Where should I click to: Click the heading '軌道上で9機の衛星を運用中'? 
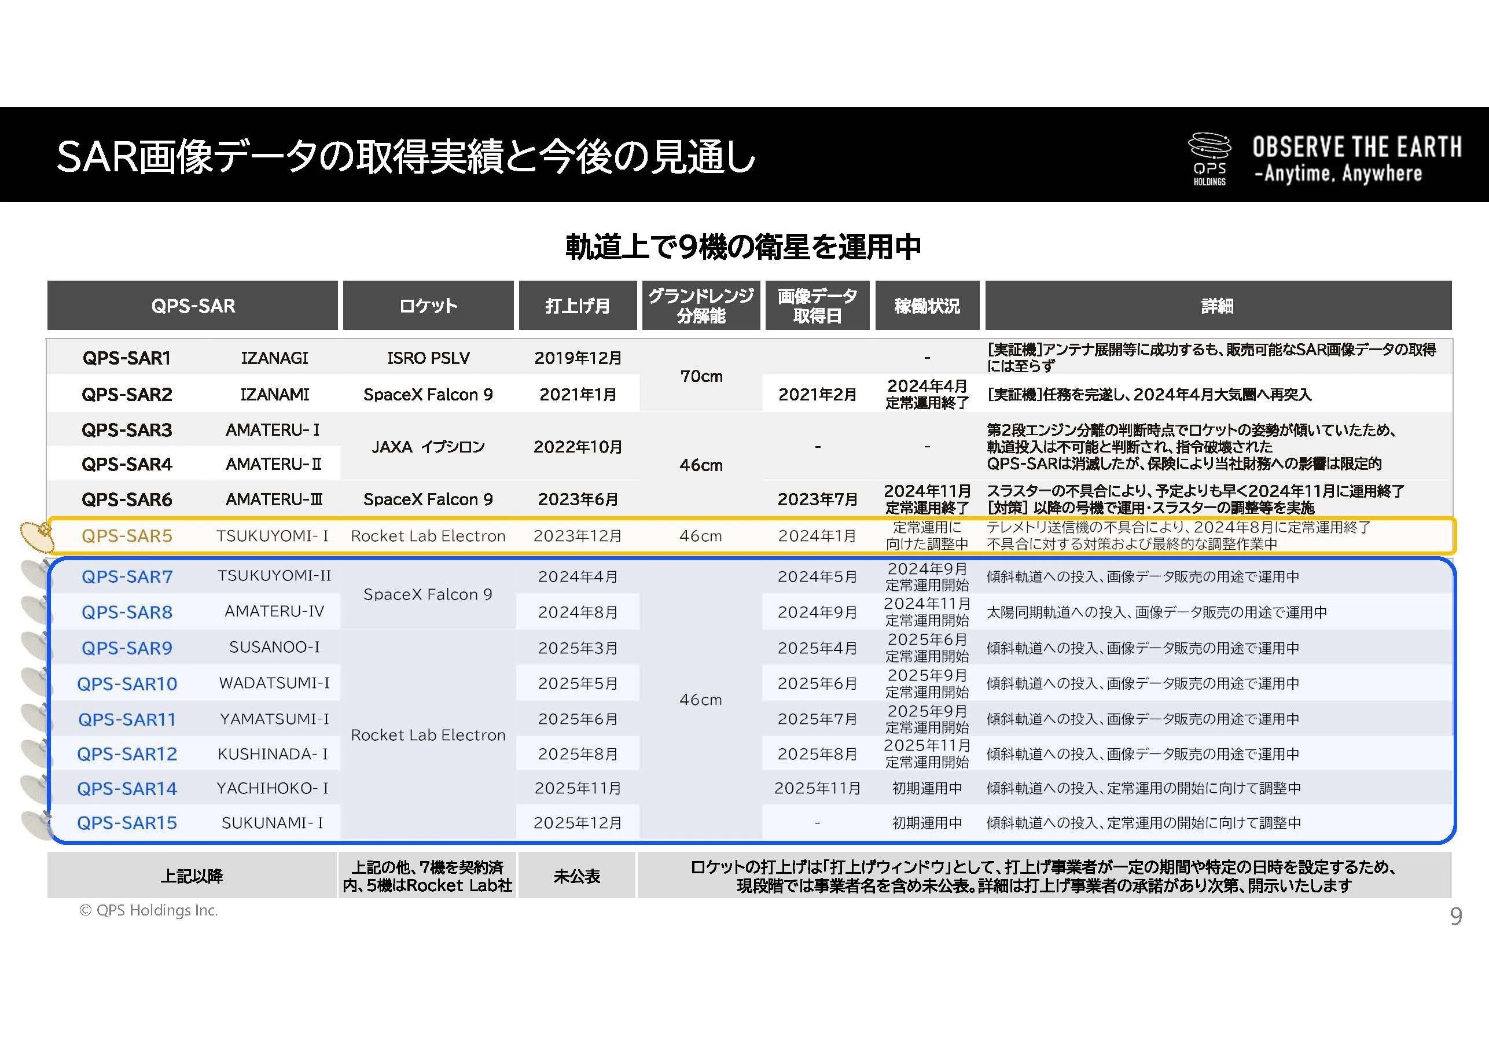point(743,247)
